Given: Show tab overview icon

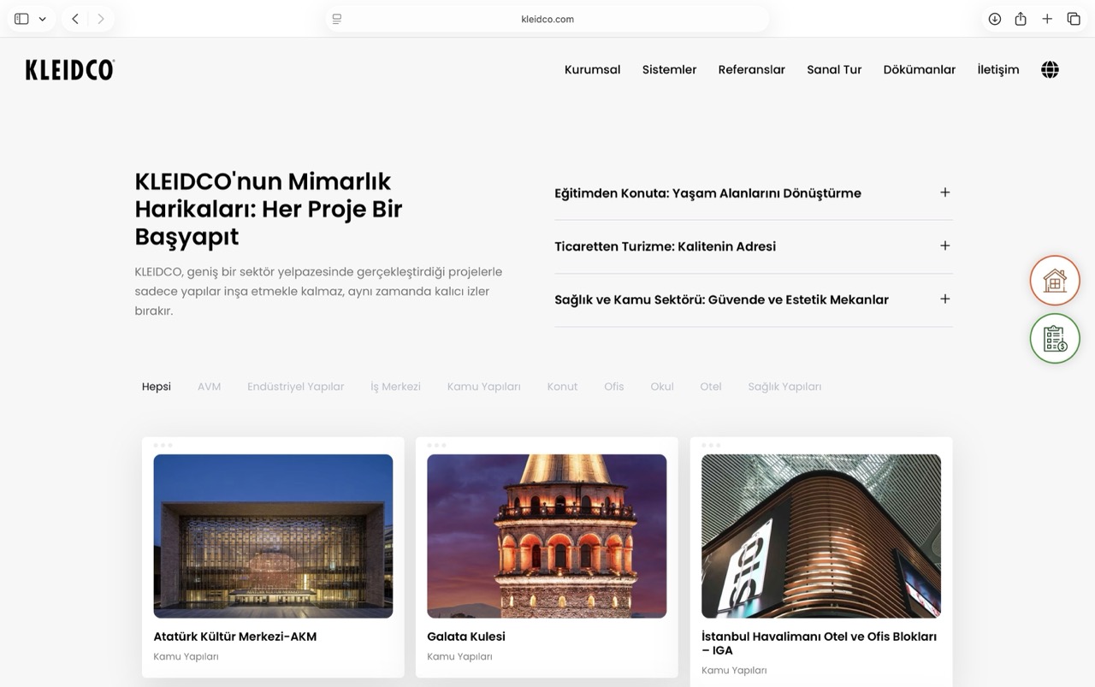Looking at the screenshot, I should (x=1074, y=19).
